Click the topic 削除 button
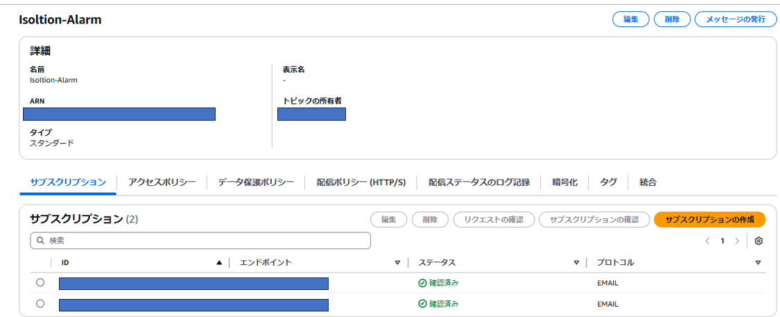 pyautogui.click(x=672, y=19)
